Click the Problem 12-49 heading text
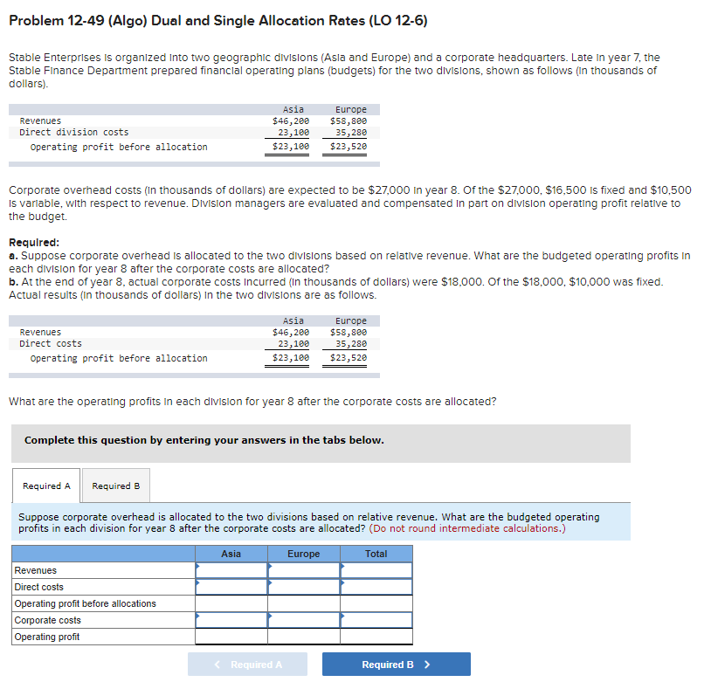 click(x=218, y=21)
